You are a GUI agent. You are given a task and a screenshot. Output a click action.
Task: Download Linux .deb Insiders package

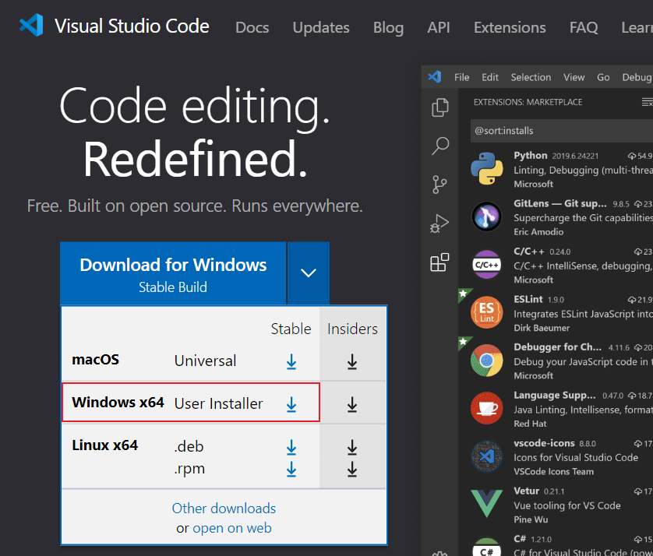point(352,448)
